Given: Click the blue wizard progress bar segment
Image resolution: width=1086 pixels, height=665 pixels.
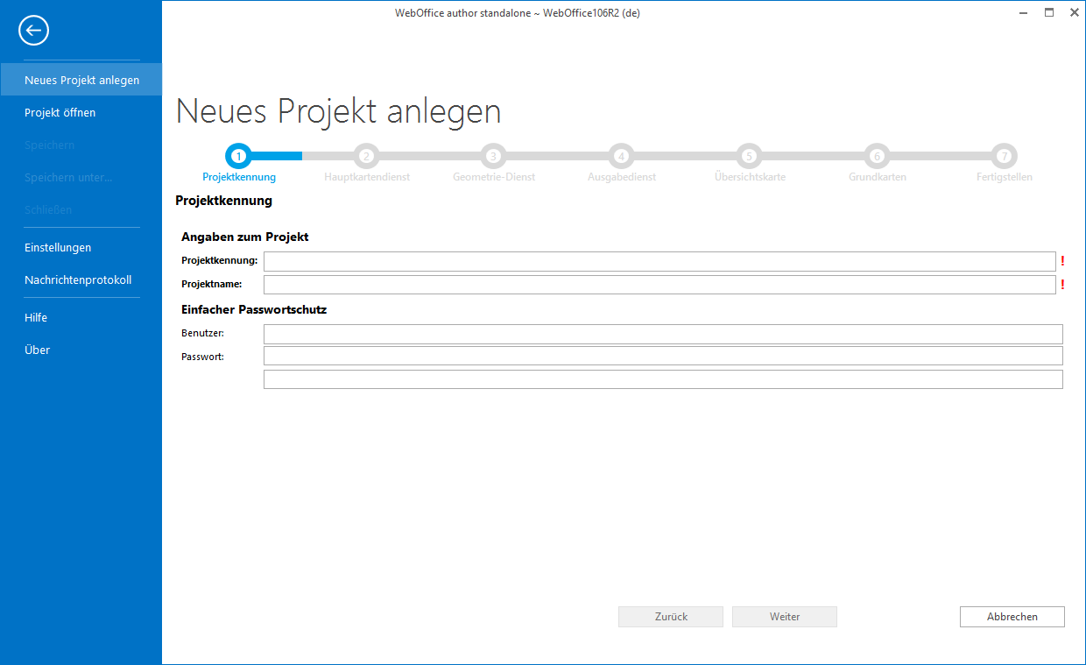Looking at the screenshot, I should coord(276,156).
